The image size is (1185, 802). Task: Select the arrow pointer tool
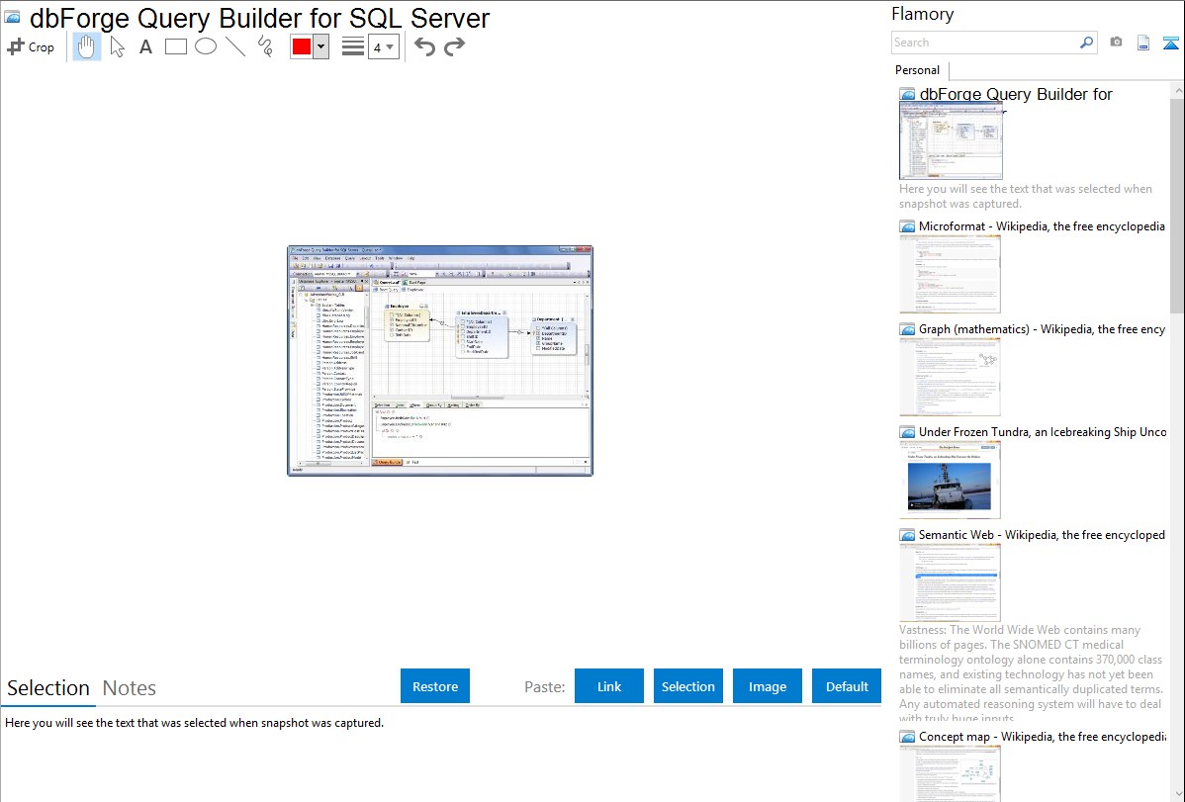point(117,46)
